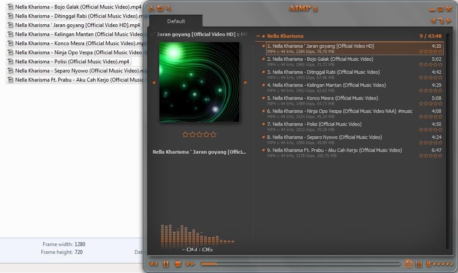Show previous cover using left arrow beside artwork
The width and height of the screenshot is (458, 273).
[153, 82]
